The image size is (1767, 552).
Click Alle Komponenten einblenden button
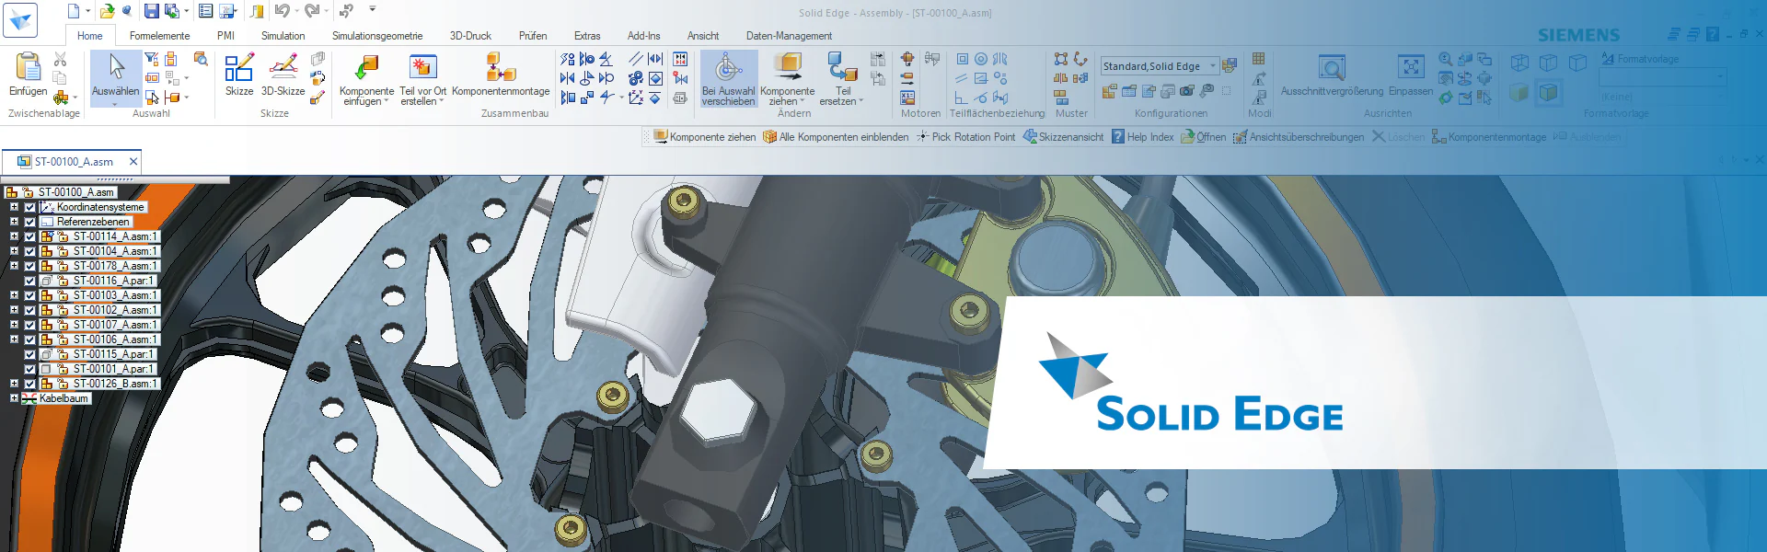836,137
